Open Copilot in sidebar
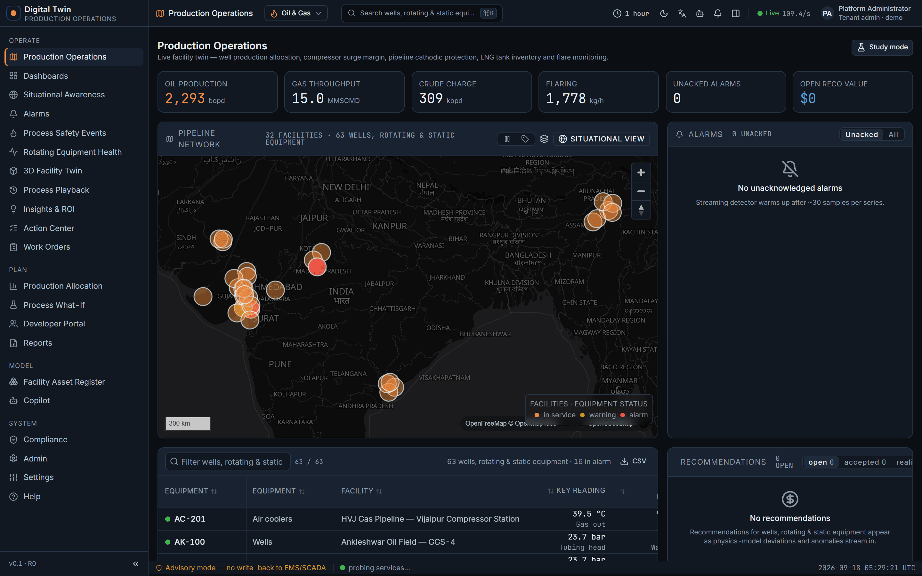 [74, 400]
